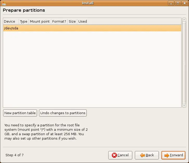
Task: Click the Size column header
Action: [72, 21]
